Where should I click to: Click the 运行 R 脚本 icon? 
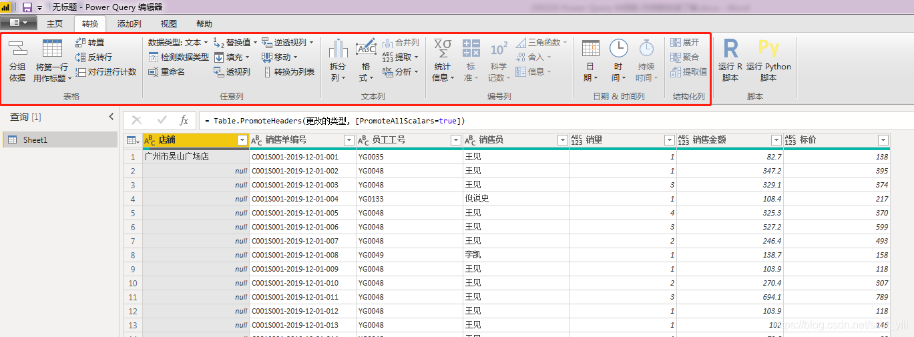pyautogui.click(x=730, y=48)
